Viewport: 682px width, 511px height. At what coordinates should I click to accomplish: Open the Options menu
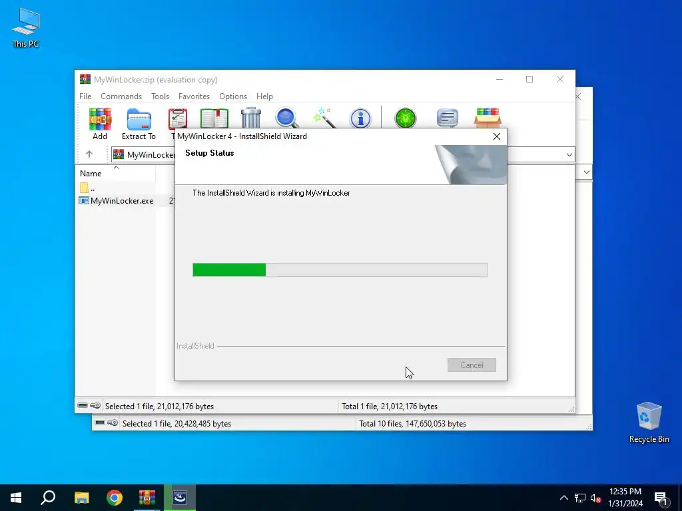coord(232,96)
